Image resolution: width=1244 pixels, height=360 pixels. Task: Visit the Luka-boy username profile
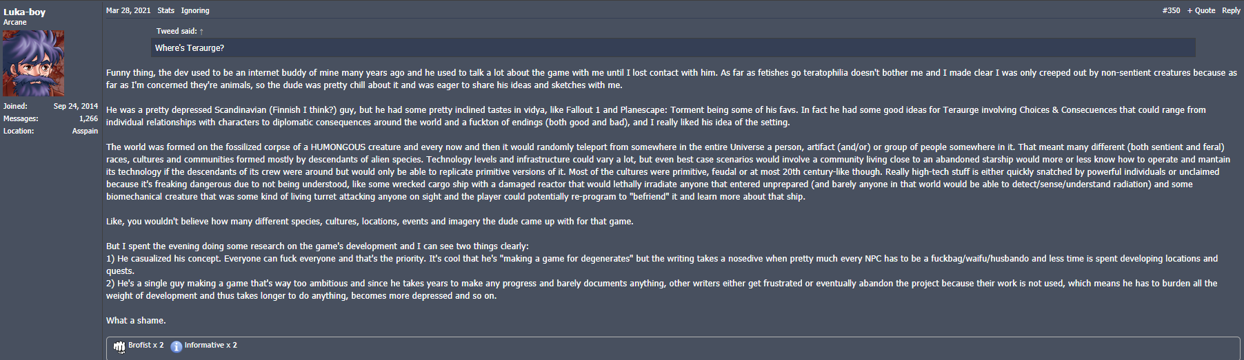pyautogui.click(x=25, y=12)
